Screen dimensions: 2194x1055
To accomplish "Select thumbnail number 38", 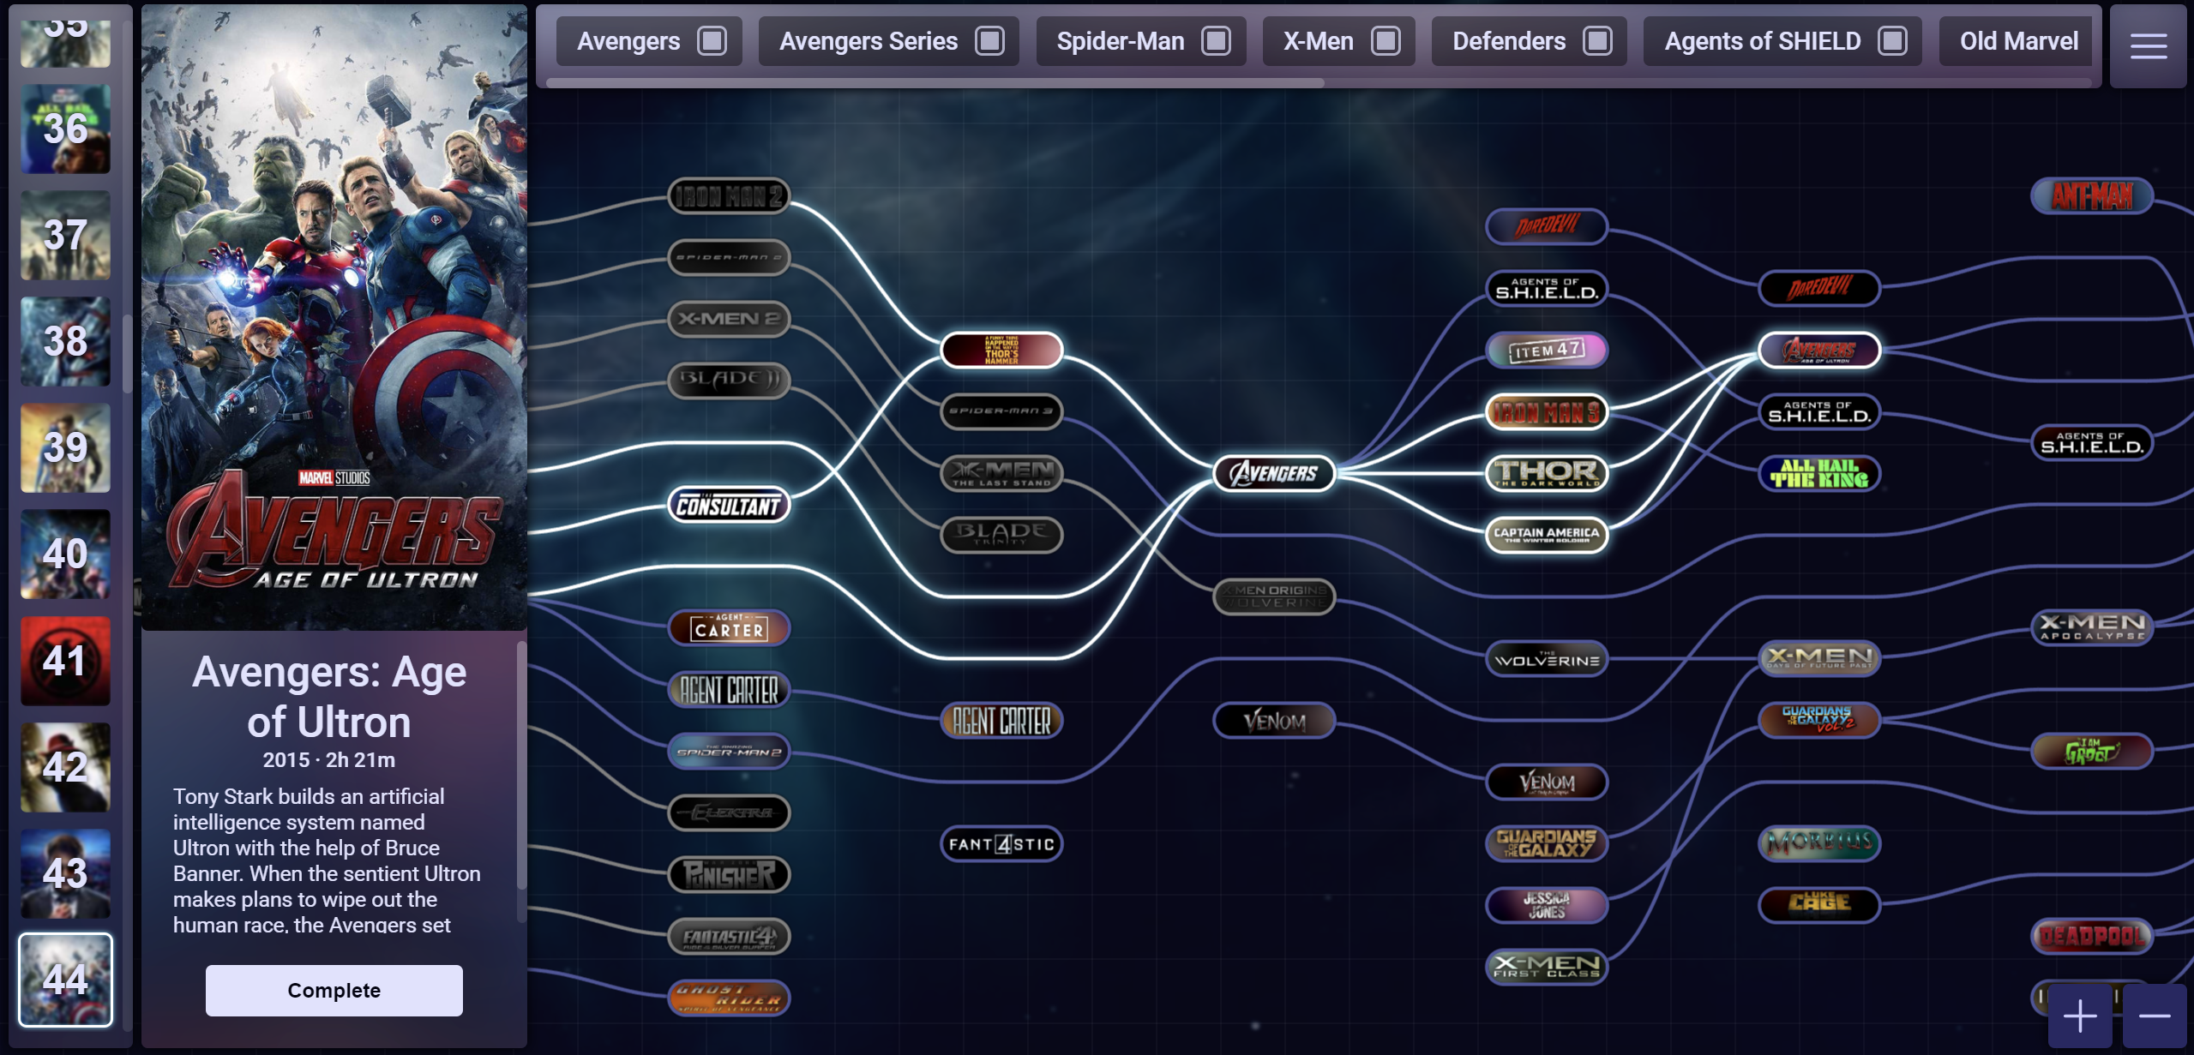I will 65,342.
